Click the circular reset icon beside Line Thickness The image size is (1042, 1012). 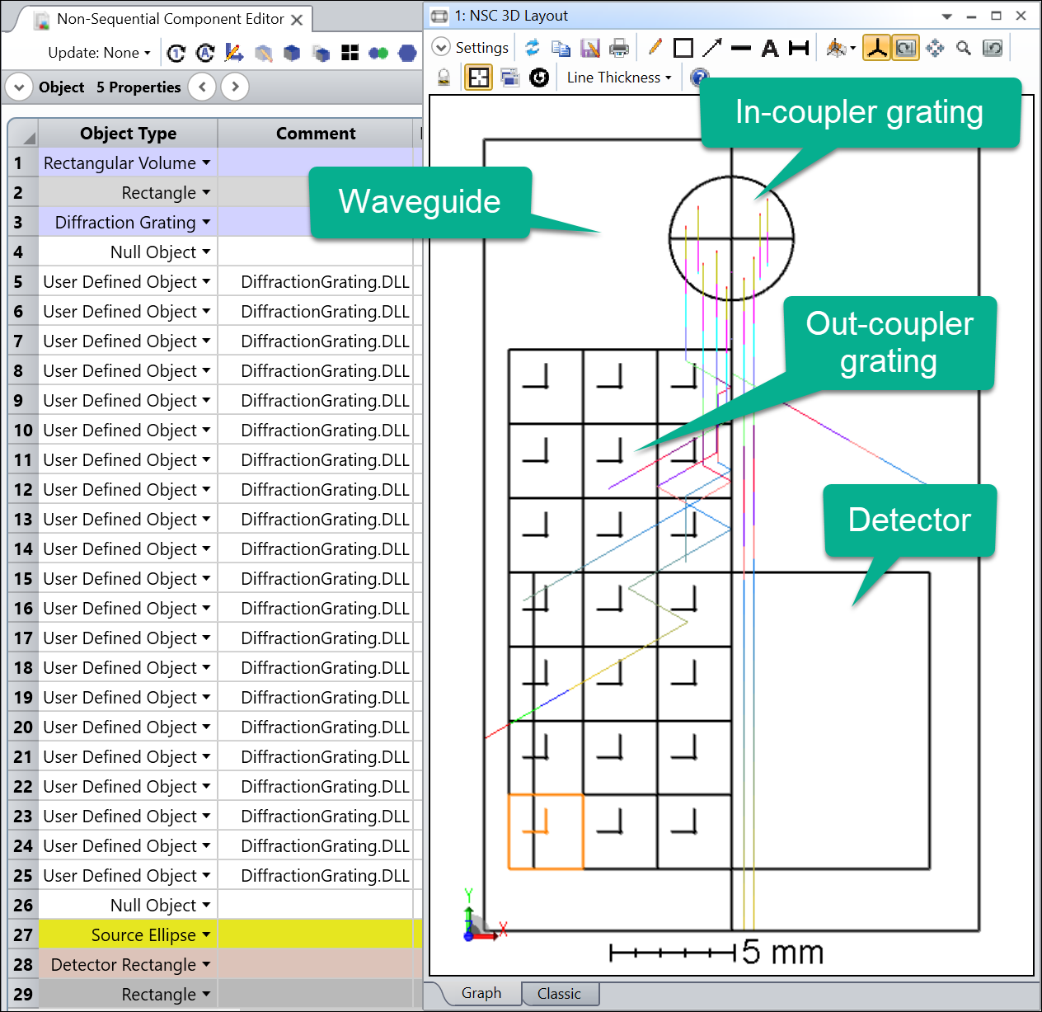[539, 78]
